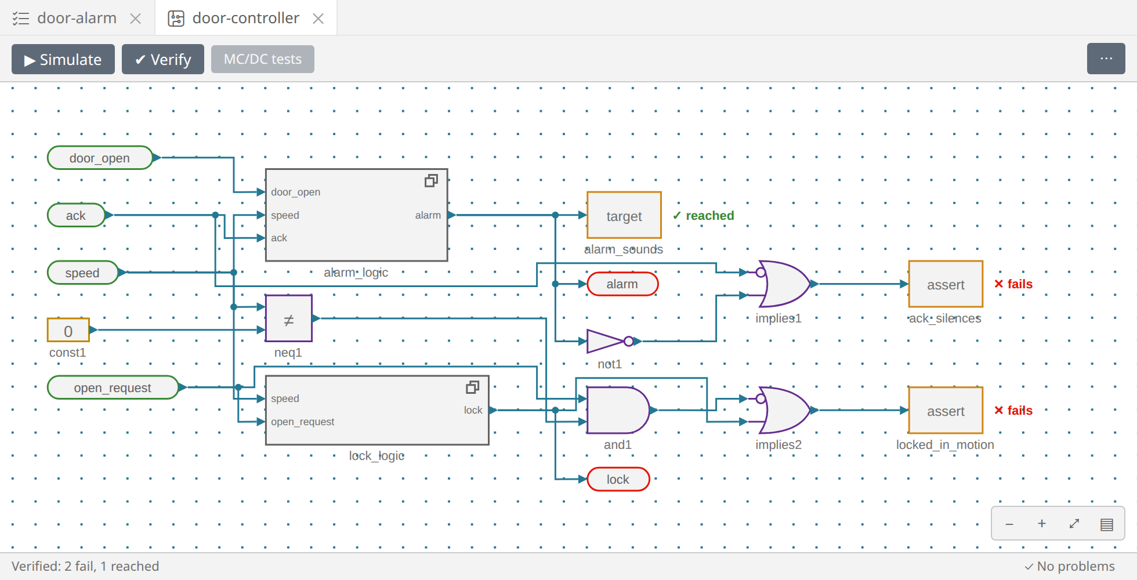Screen dimensions: 1137x580
Task: Click the 'fails' status beside ack_silences assert
Action: 1013,284
